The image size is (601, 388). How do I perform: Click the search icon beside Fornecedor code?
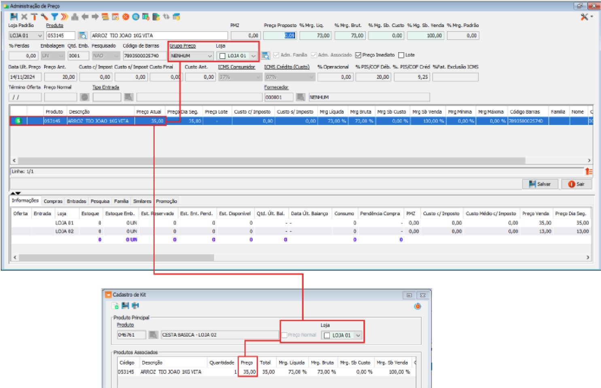[300, 97]
